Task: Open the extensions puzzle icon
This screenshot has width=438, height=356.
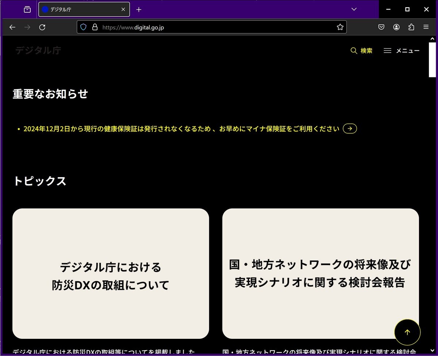Action: coord(411,27)
